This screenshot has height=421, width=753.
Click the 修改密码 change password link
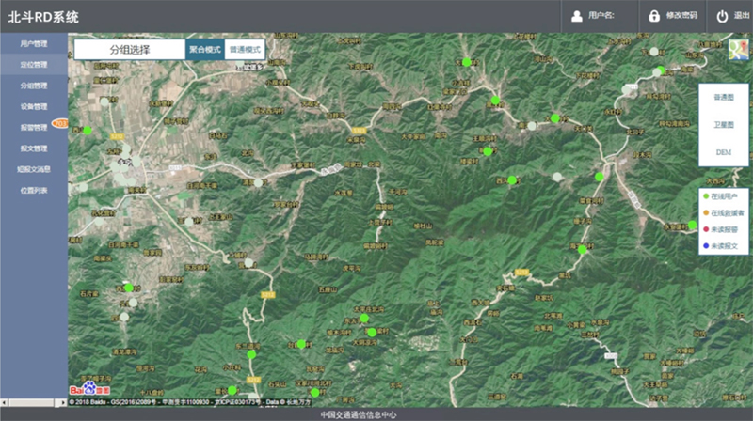pyautogui.click(x=681, y=16)
